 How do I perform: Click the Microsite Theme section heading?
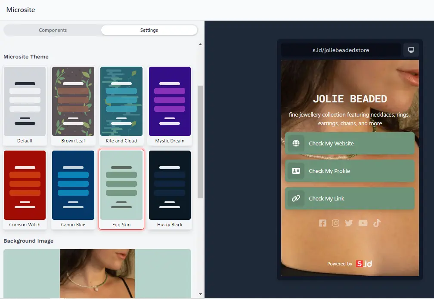pyautogui.click(x=26, y=57)
